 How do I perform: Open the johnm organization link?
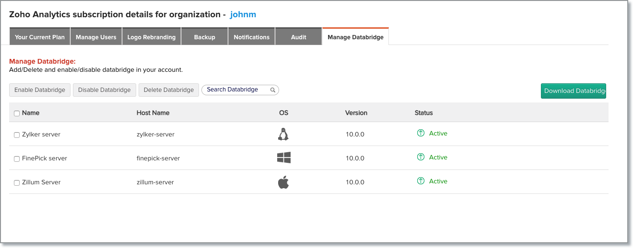243,14
